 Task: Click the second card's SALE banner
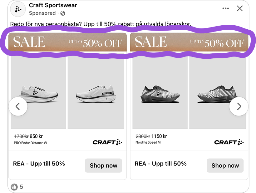pos(189,42)
